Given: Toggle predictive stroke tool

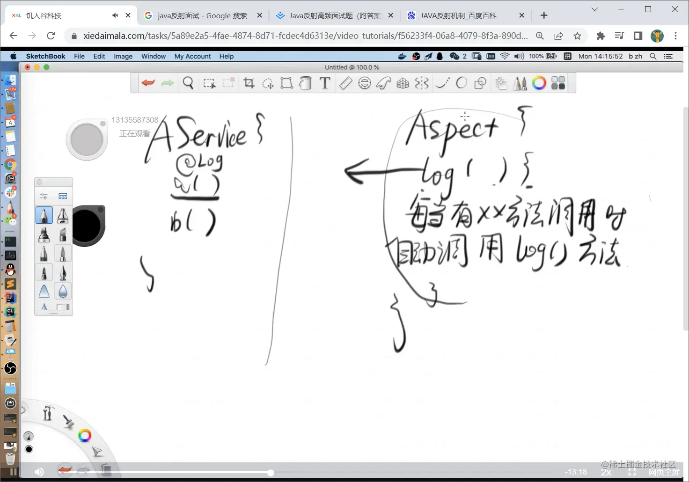Looking at the screenshot, I should point(462,83).
